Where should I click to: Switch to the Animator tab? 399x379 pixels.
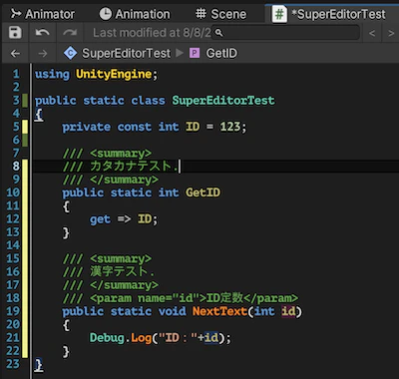click(x=43, y=14)
